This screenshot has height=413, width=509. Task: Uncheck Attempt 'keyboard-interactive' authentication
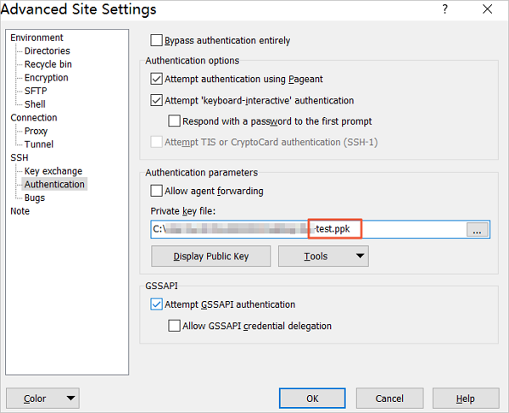click(x=157, y=100)
